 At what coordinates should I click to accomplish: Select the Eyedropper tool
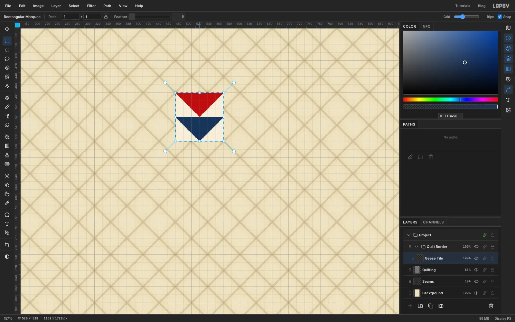(x=7, y=203)
